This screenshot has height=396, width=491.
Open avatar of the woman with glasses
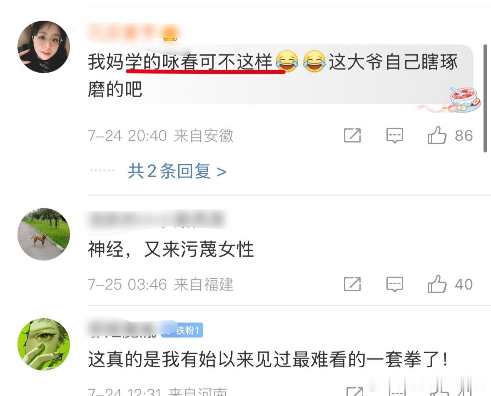[x=44, y=47]
